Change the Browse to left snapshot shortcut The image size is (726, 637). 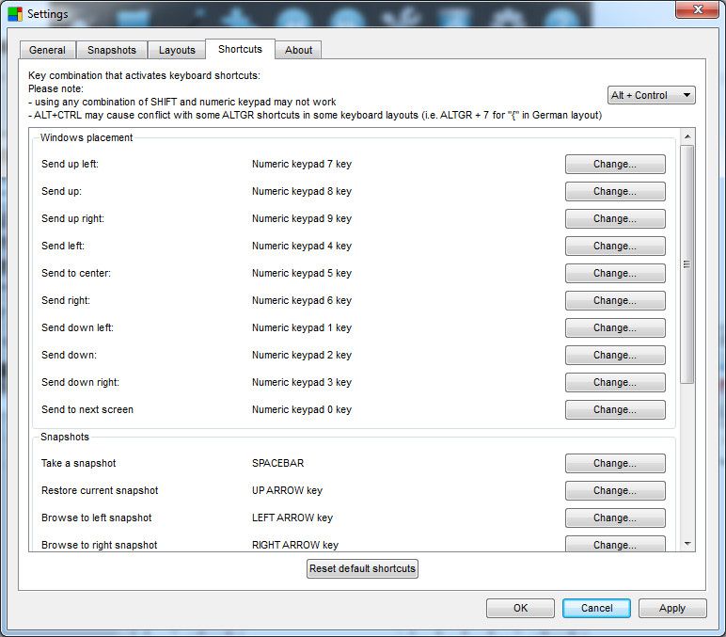615,518
